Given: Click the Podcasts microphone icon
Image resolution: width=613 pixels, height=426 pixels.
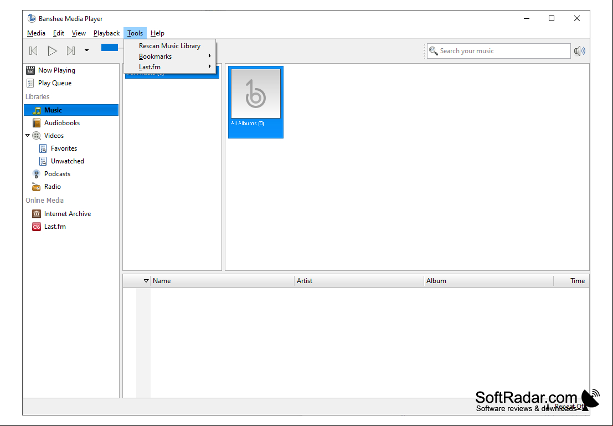Looking at the screenshot, I should click(37, 174).
